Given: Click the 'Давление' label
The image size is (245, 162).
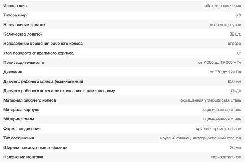Looking at the screenshot, I should (x=13, y=72).
